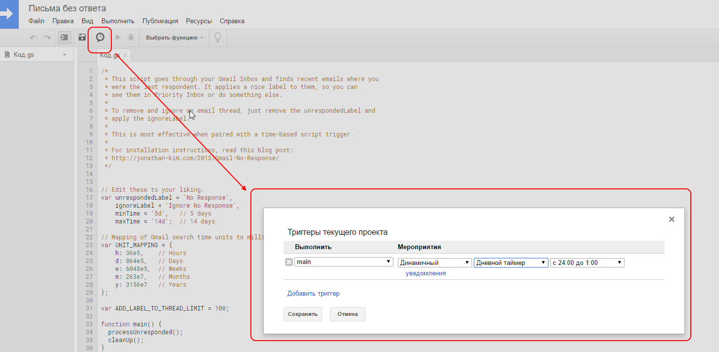Close the Код.gs editor tab

125,55
